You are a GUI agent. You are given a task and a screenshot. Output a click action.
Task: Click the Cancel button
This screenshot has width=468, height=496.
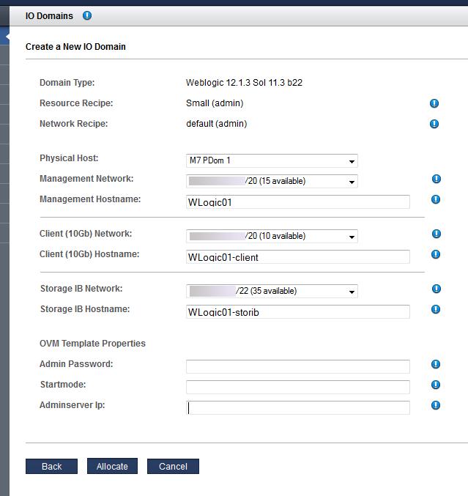coord(173,466)
